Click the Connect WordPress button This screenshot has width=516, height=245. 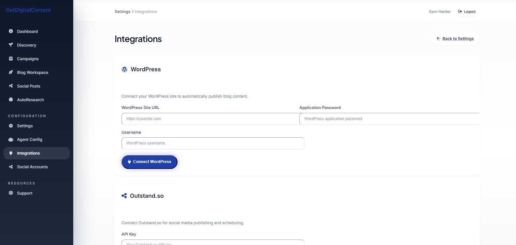click(150, 162)
